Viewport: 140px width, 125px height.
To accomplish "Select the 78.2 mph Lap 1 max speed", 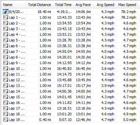I will (x=129, y=17).
